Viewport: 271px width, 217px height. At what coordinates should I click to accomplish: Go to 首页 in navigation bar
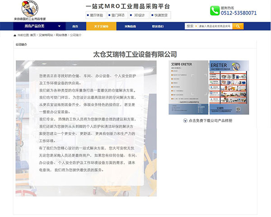(75, 27)
